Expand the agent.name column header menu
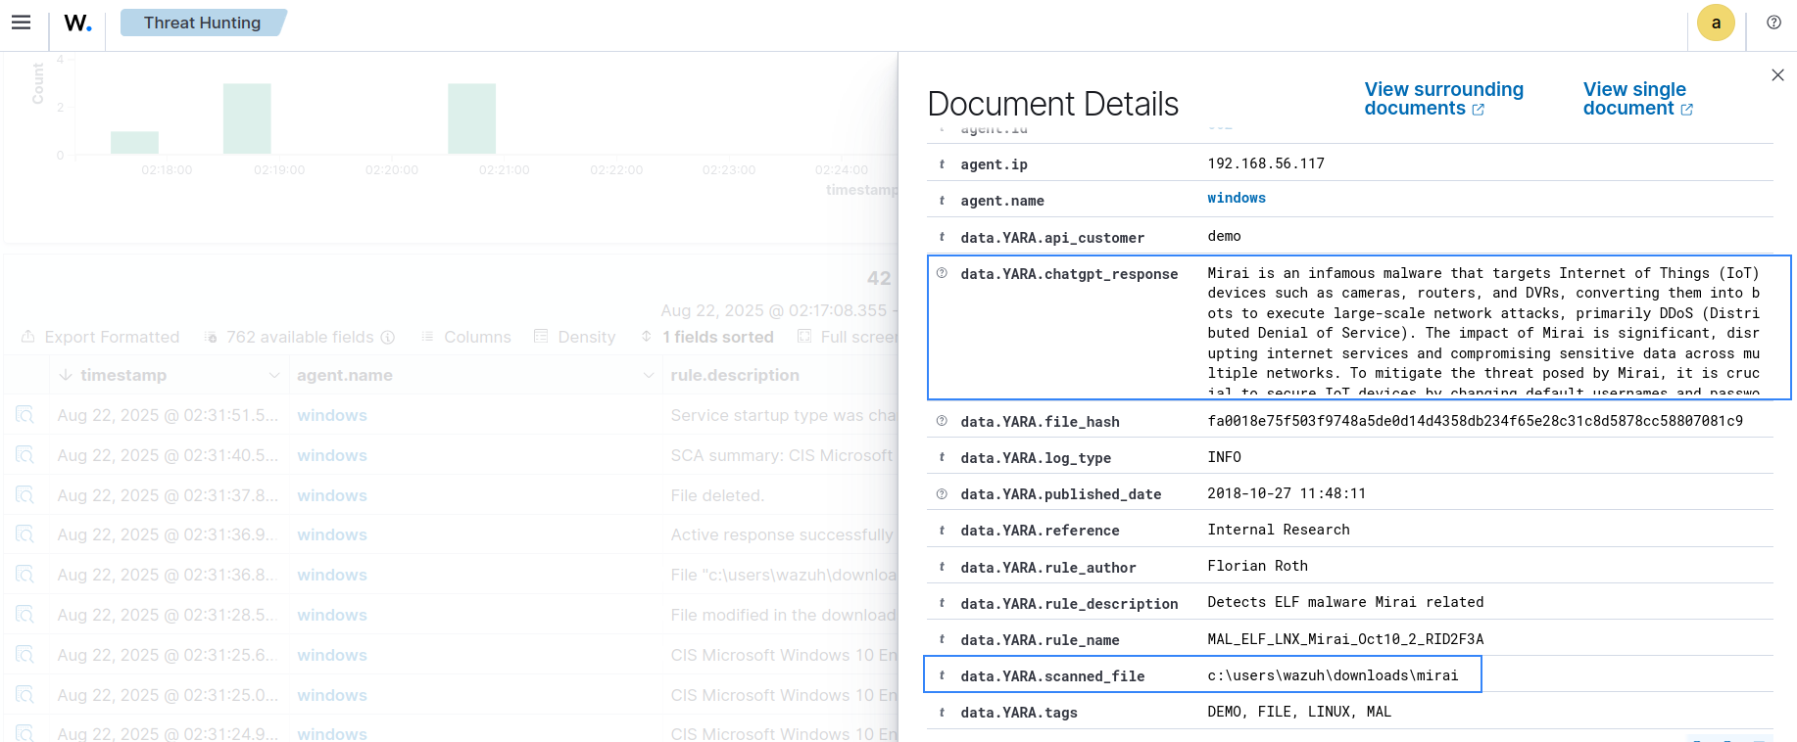This screenshot has width=1797, height=742. [648, 375]
